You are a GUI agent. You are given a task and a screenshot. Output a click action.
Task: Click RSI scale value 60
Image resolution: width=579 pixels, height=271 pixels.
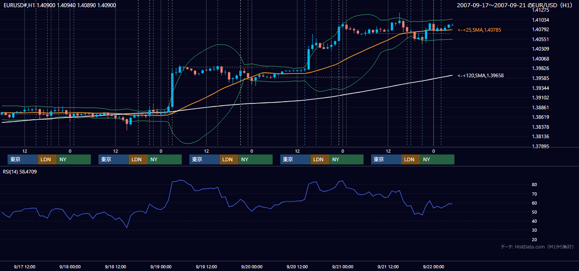click(x=535, y=203)
